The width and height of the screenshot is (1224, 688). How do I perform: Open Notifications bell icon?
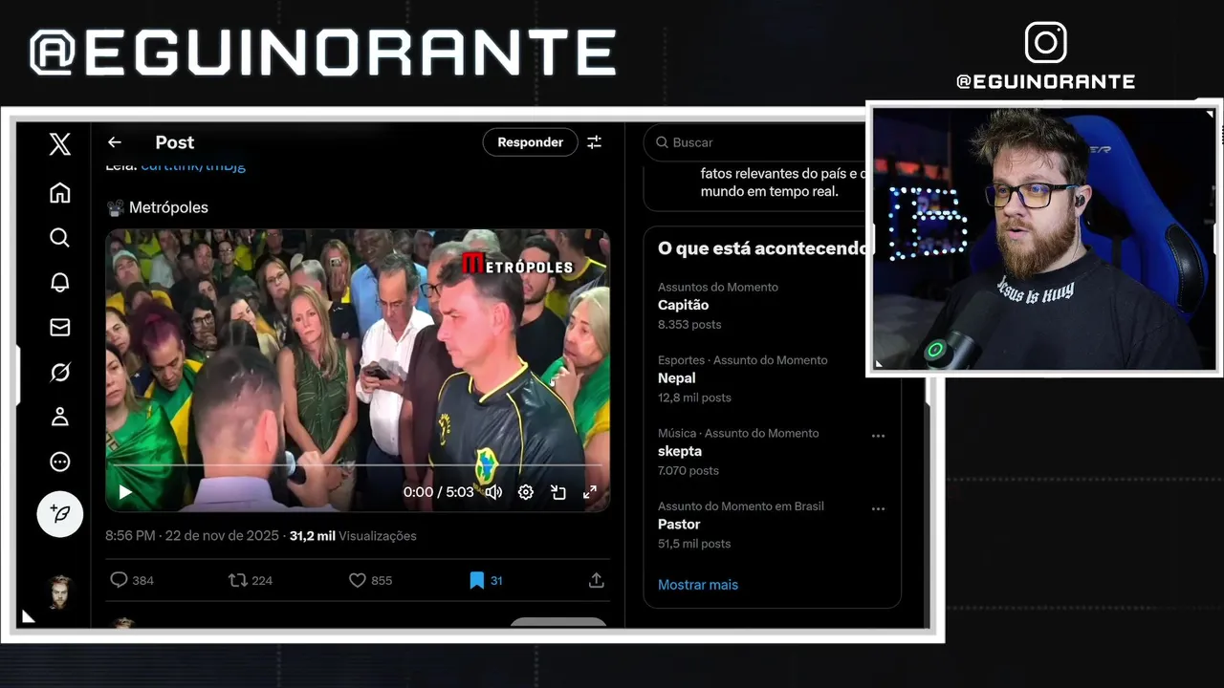click(59, 283)
